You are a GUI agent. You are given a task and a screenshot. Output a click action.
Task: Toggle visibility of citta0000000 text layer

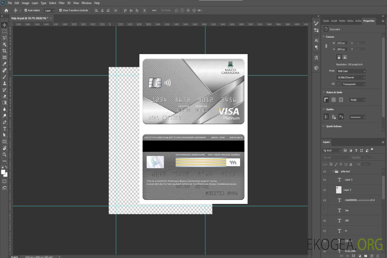coord(325,200)
